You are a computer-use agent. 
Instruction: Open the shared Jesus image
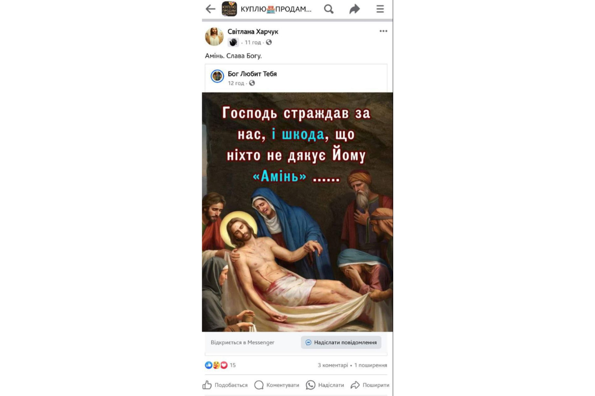pos(297,212)
